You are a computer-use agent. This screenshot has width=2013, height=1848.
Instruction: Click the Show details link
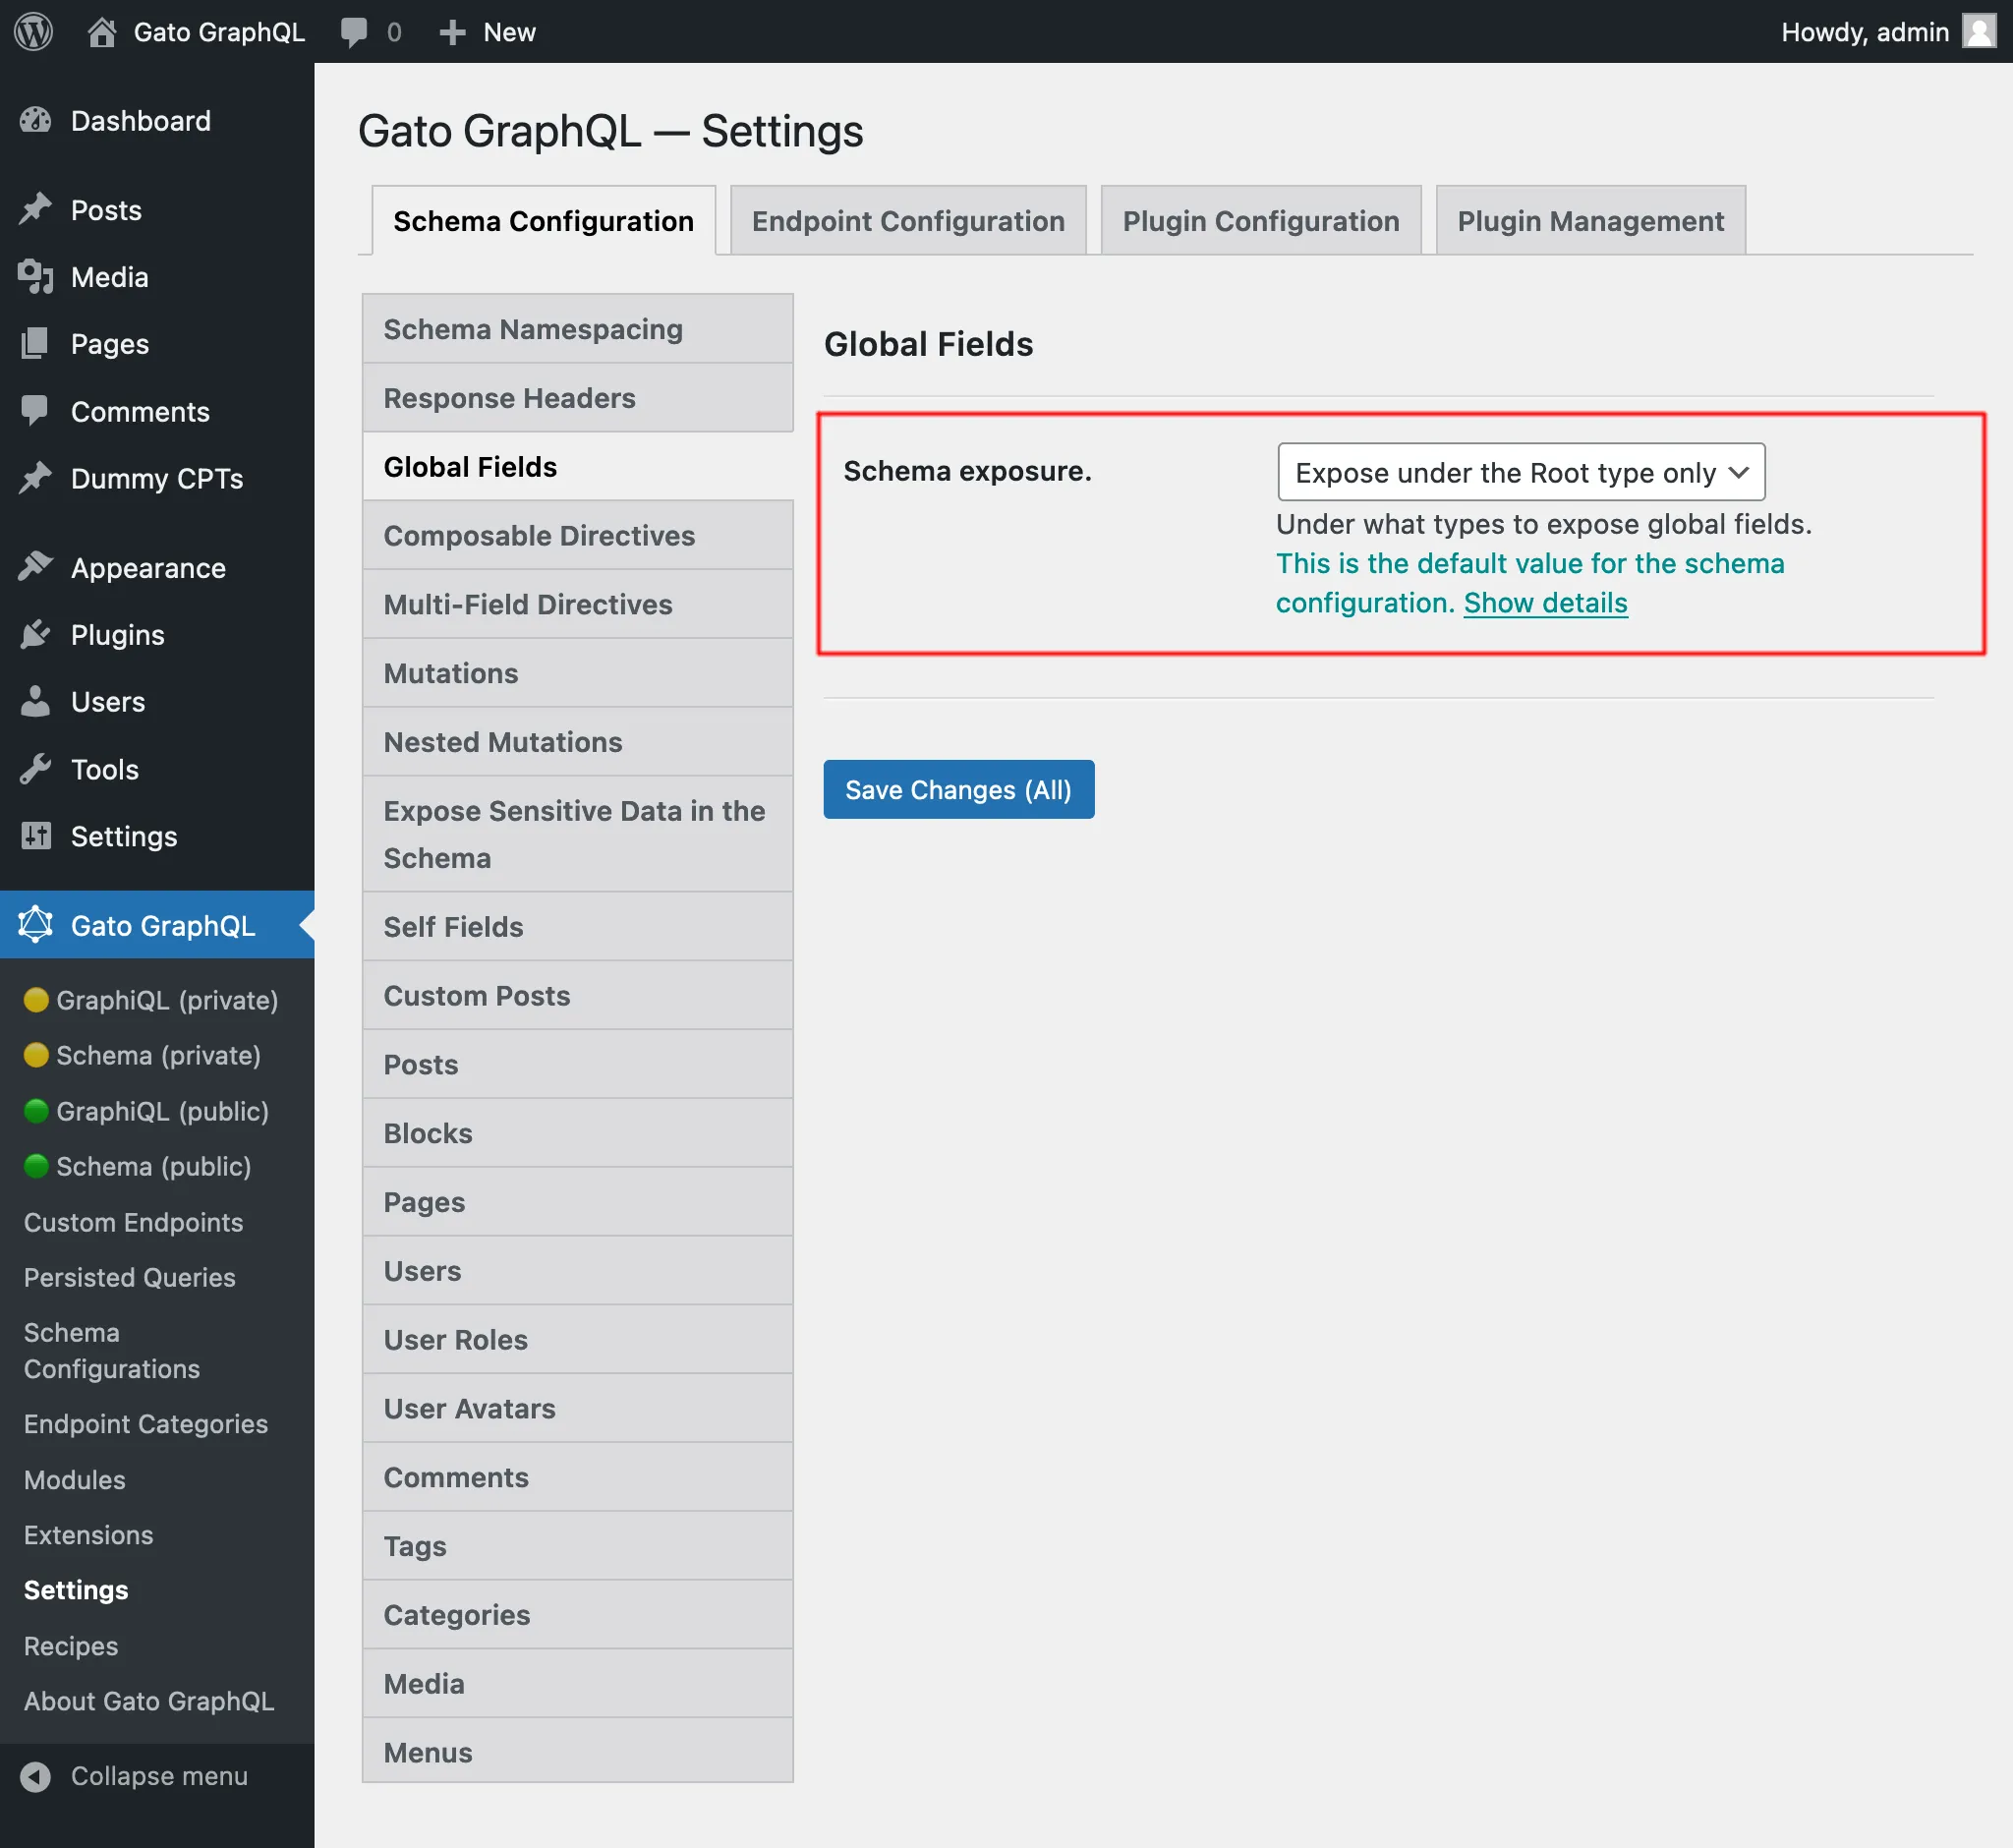(1545, 603)
